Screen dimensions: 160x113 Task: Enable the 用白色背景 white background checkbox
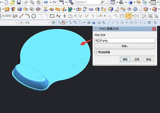[x=96, y=52]
